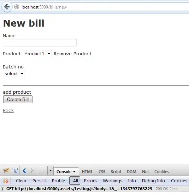Click the Firebug forward arrow
This screenshot has height=194, width=189.
[x=32, y=171]
